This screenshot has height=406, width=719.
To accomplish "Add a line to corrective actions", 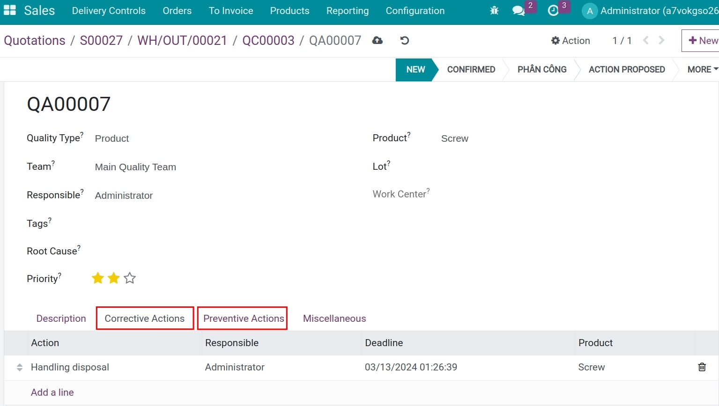I will [x=52, y=392].
